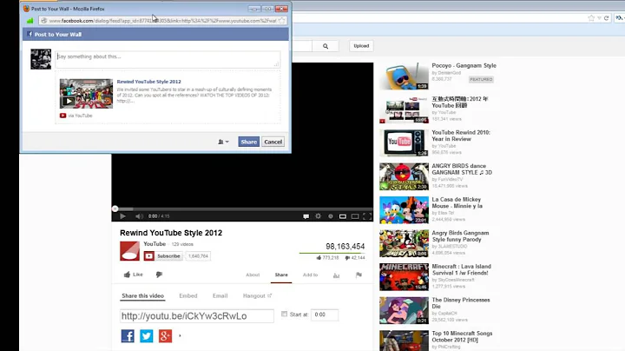
Task: Open video player settings gear
Action: 318,216
